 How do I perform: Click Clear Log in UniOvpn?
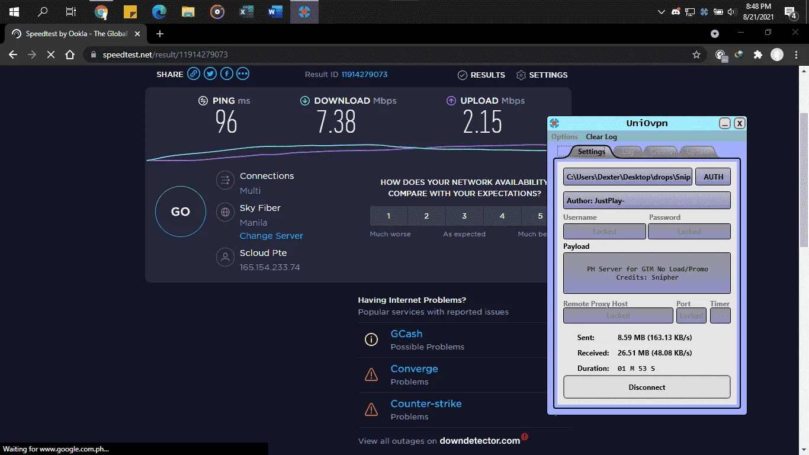click(601, 137)
